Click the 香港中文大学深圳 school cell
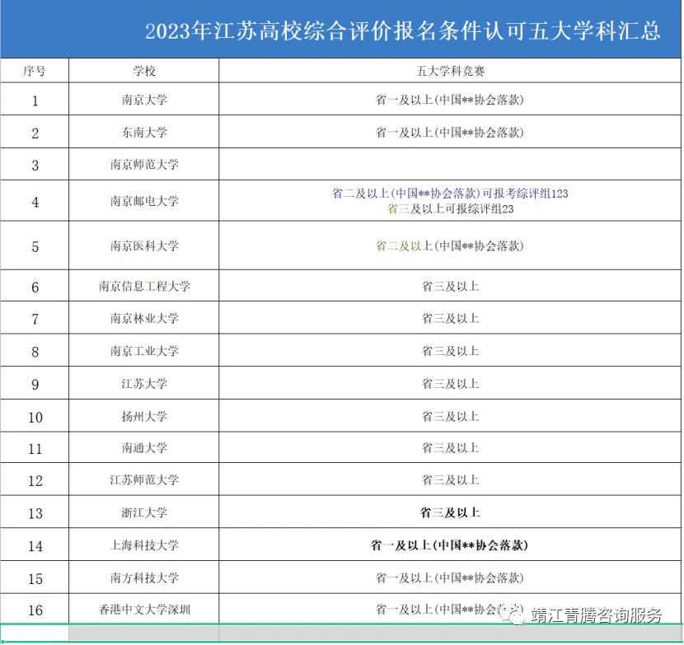684x645 pixels. (x=144, y=610)
